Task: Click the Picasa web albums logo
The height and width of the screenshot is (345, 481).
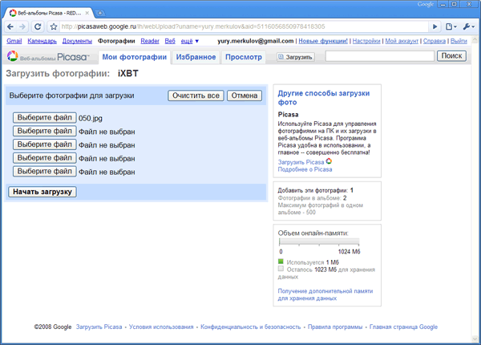Action: tap(48, 57)
